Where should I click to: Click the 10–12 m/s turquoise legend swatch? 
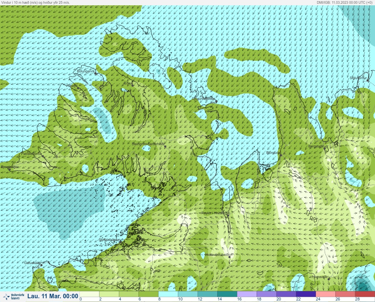[188, 294]
